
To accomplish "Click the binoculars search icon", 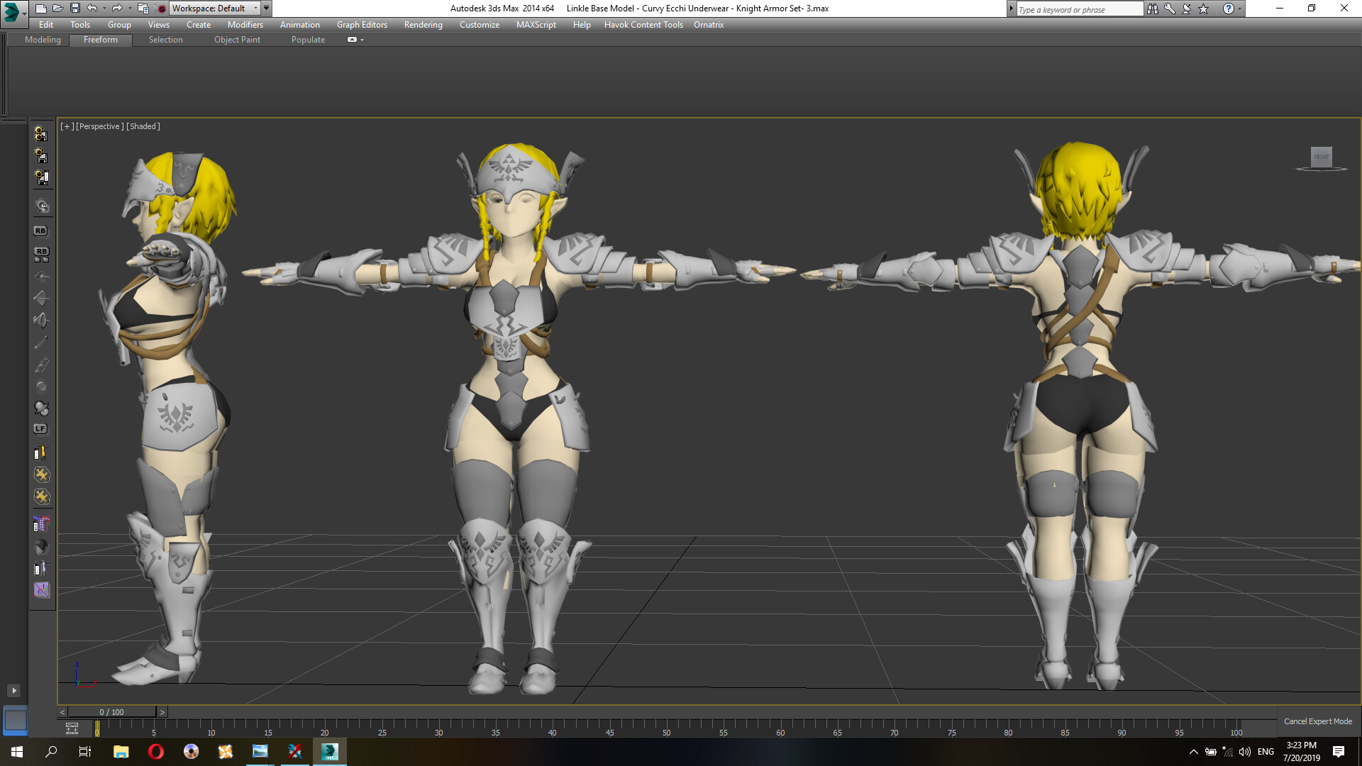I will [x=1152, y=9].
